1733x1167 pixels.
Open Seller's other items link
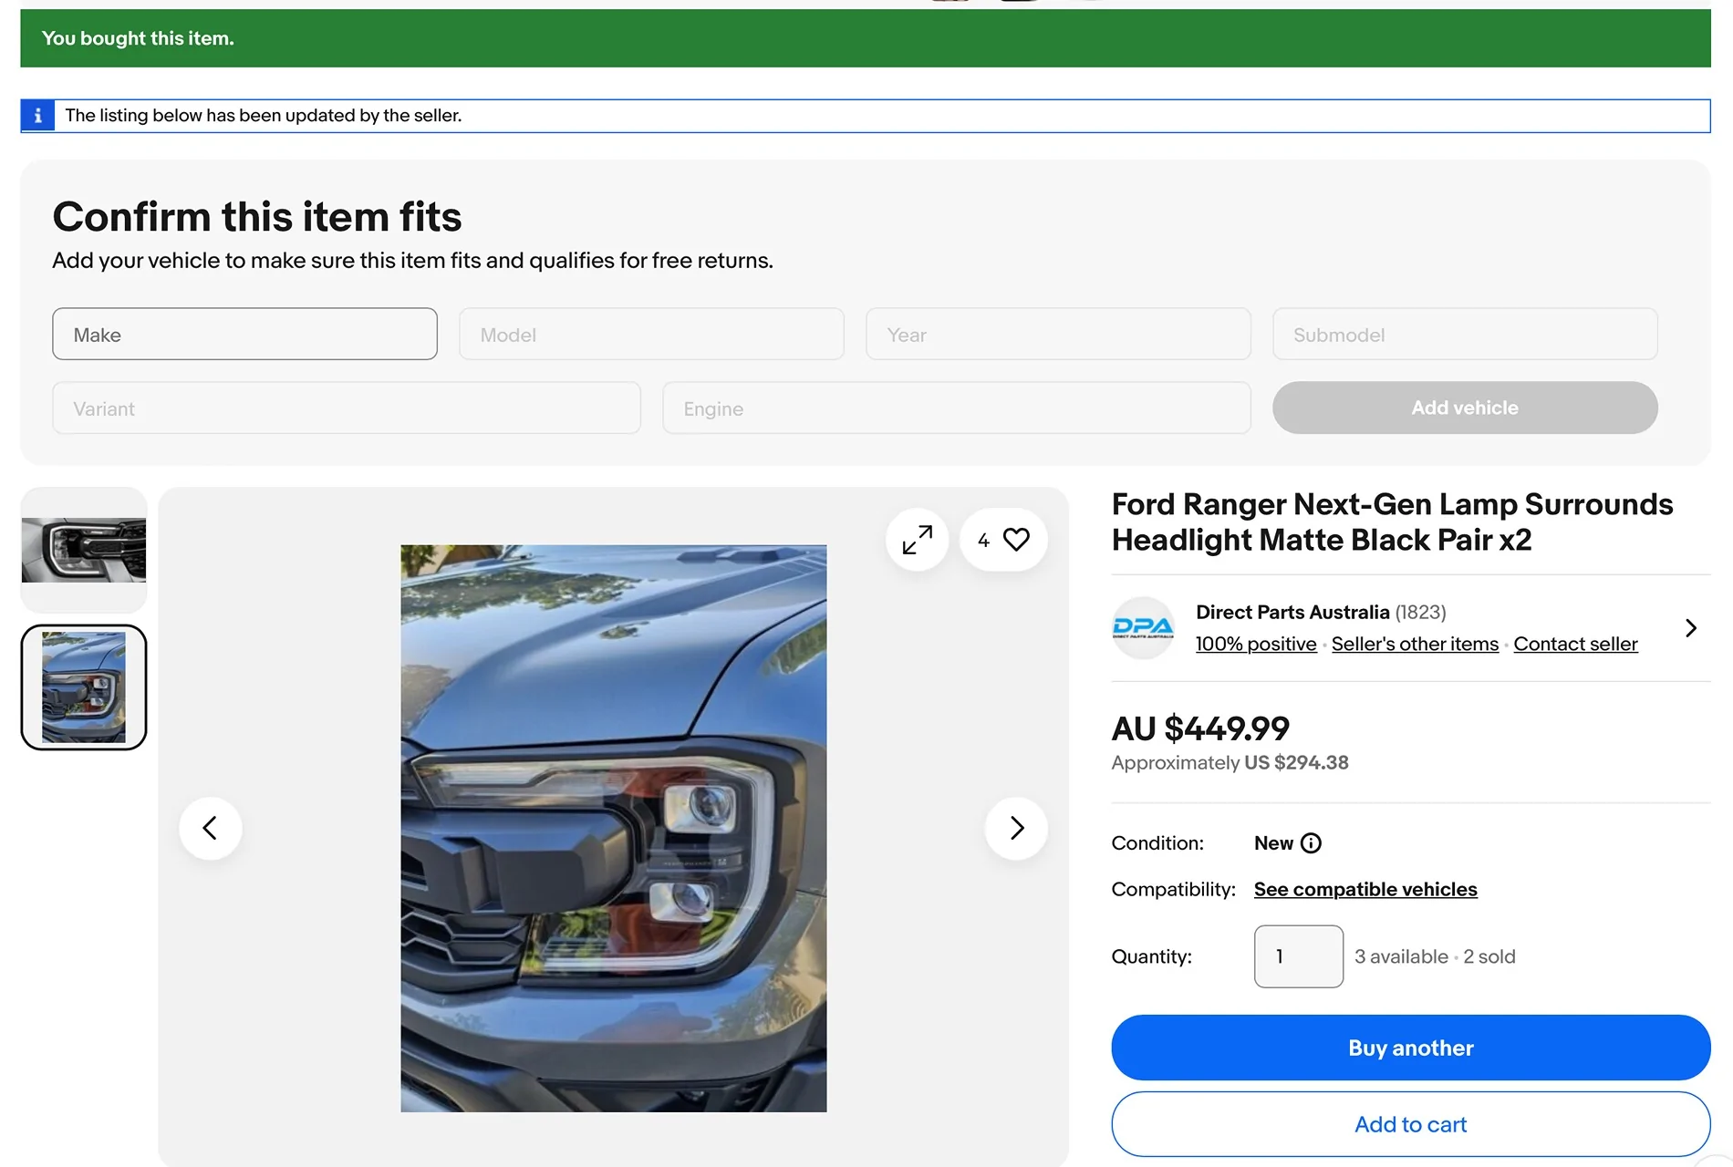1415,645
